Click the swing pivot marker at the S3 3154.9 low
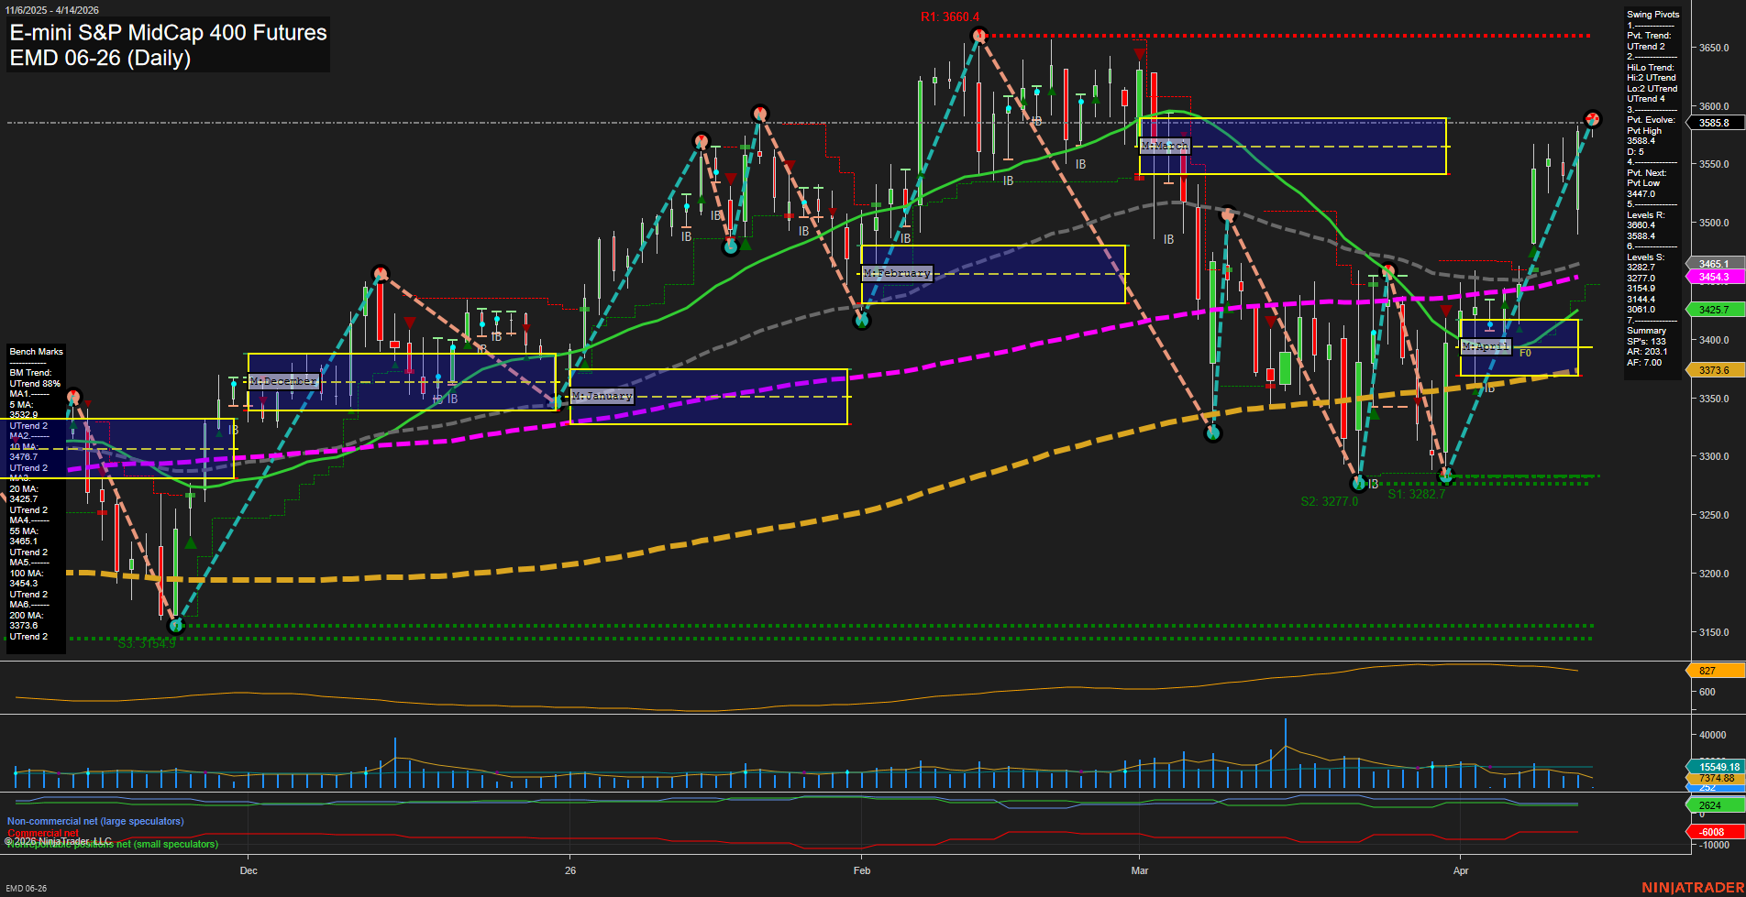 click(175, 625)
